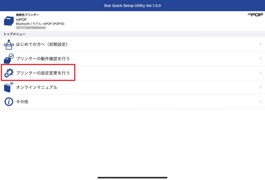Select プリンターの設定変更を行う menu row
This screenshot has width=265, height=180.
pyautogui.click(x=132, y=73)
